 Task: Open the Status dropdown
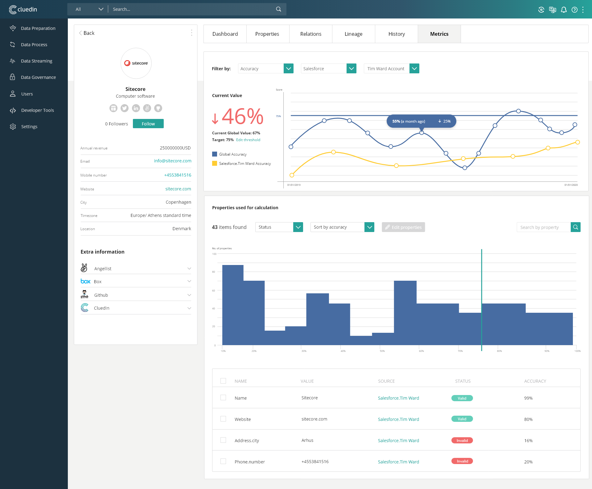pyautogui.click(x=279, y=227)
